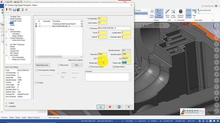Click the Tool diameter input field

coord(102,18)
